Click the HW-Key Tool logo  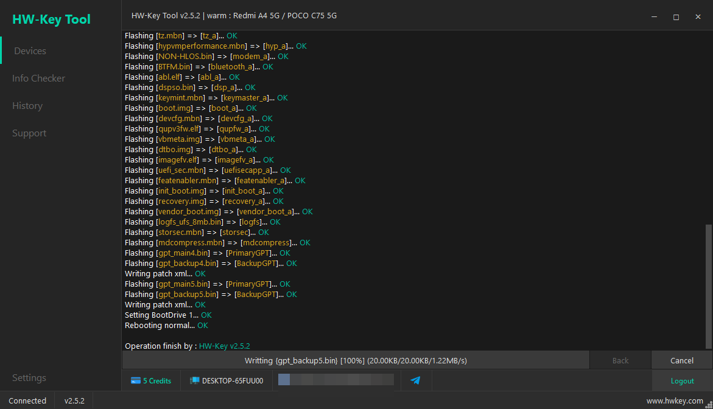pos(51,19)
